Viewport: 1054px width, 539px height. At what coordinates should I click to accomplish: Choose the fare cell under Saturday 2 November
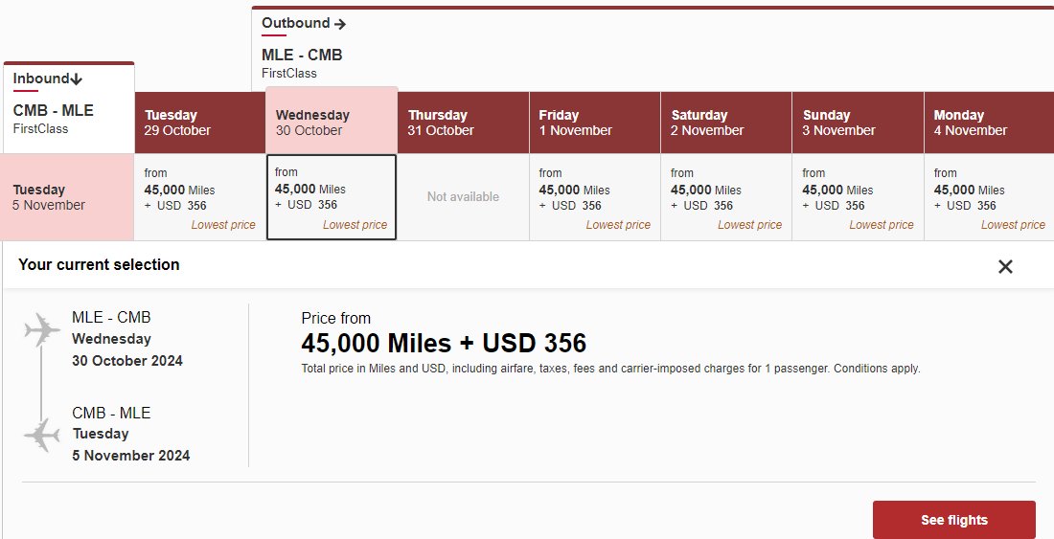726,197
